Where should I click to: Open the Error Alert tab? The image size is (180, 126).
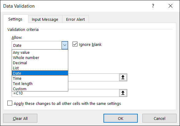click(75, 19)
